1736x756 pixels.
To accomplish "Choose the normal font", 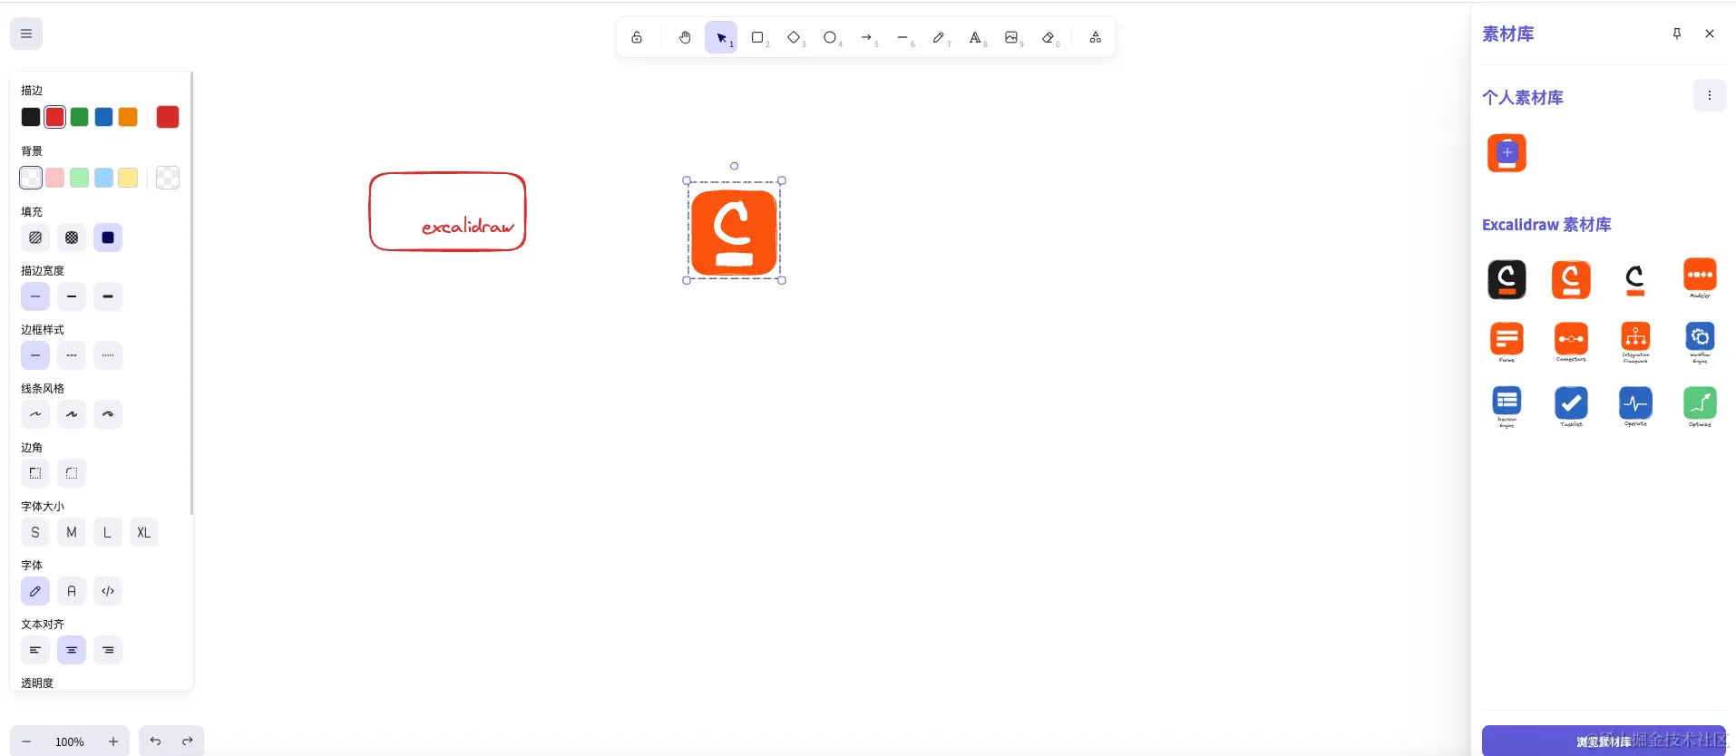I will [x=72, y=591].
